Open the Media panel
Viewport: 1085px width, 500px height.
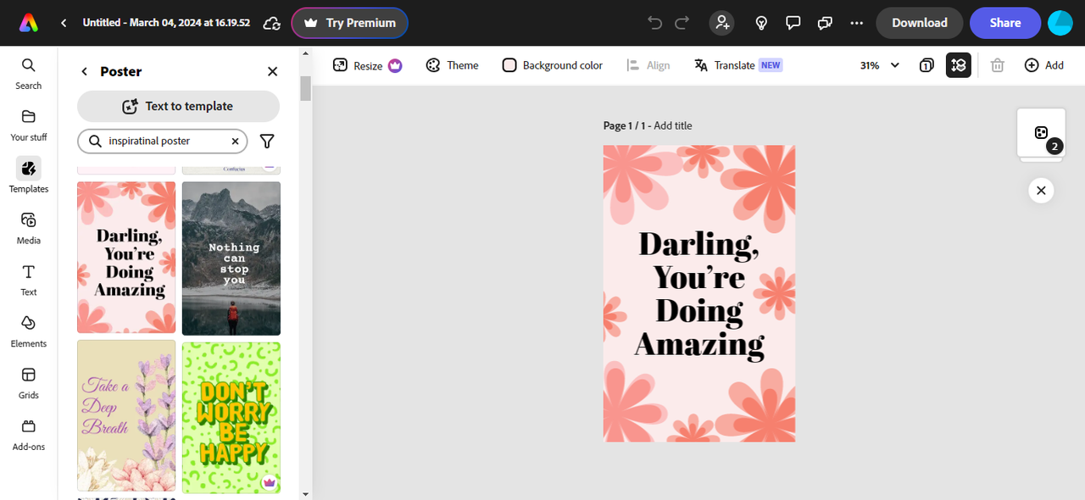click(x=29, y=228)
